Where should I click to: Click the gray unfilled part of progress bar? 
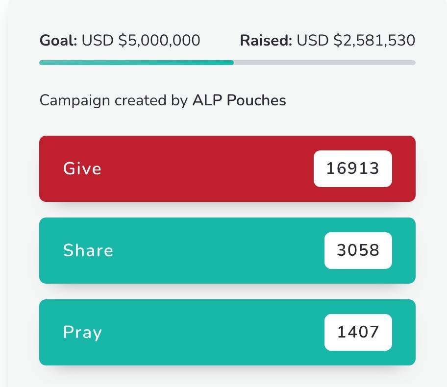click(324, 63)
